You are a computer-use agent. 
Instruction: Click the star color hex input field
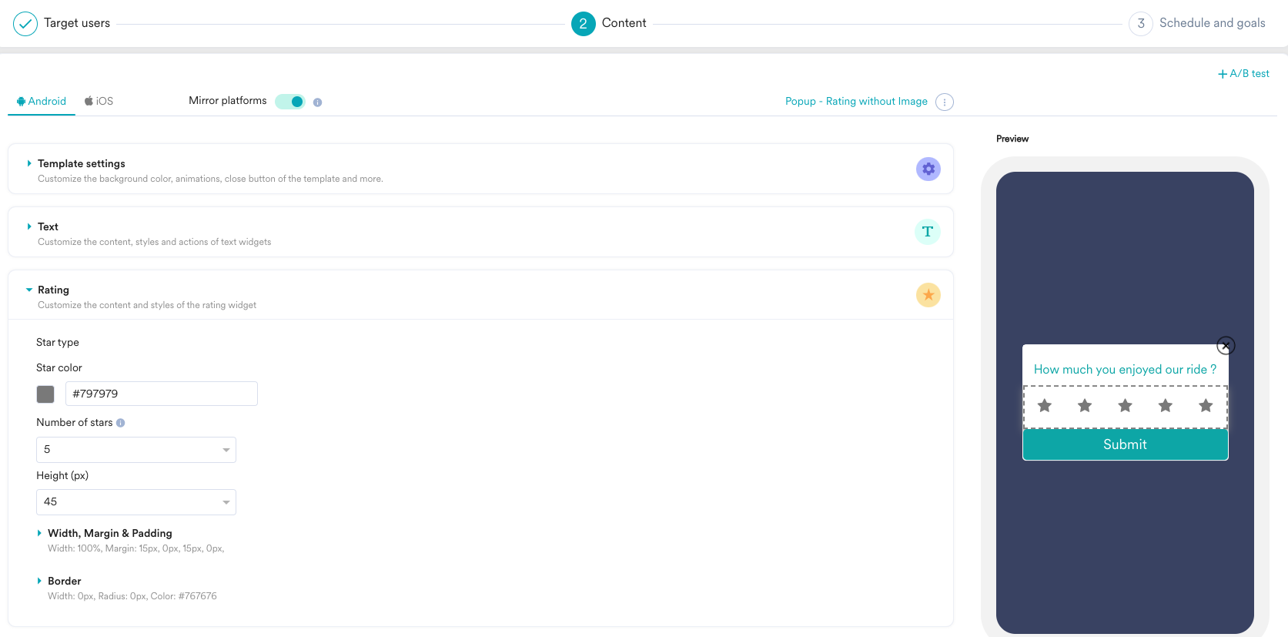[x=162, y=394]
